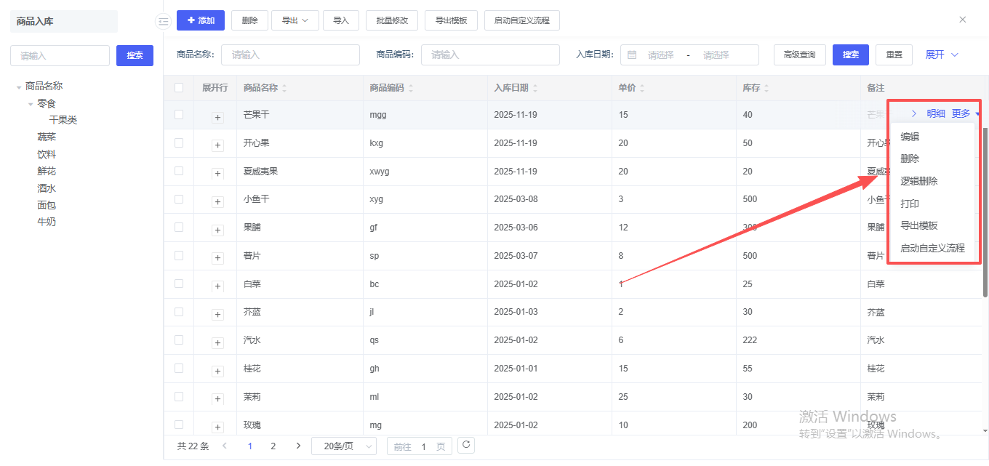Click the next page arrow icon

pos(298,446)
